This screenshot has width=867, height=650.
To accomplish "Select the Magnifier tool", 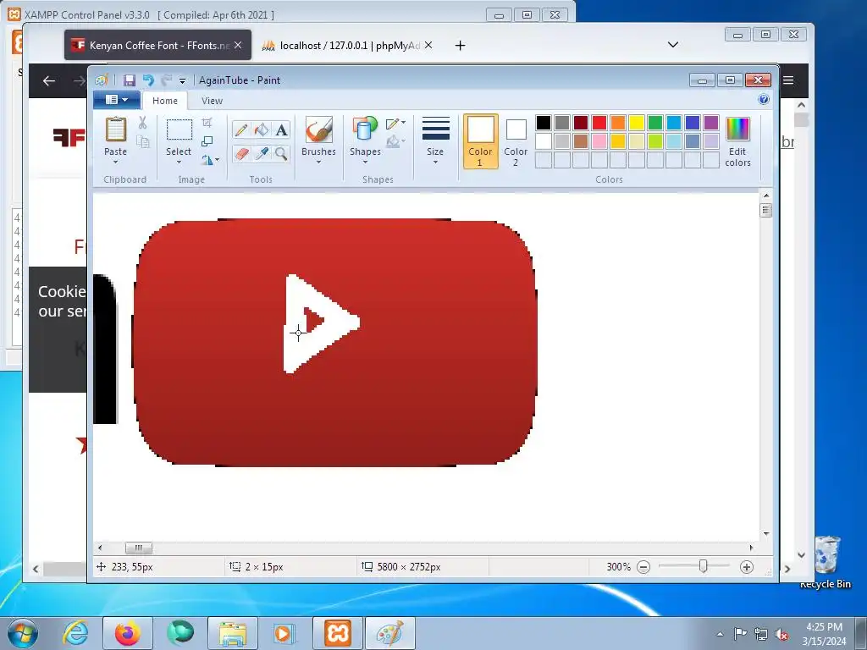I will (x=281, y=153).
